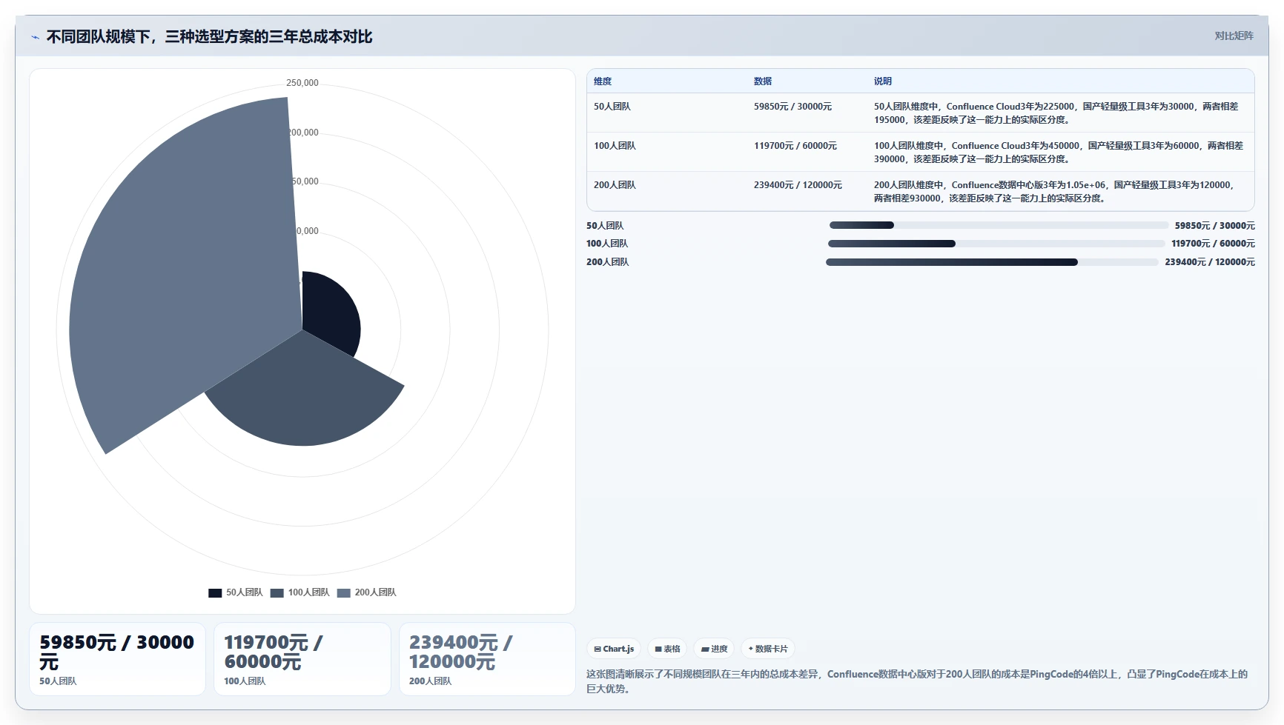The height and width of the screenshot is (725, 1284).
Task: Click the 200人团队 description mentioning 1.05e+06
Action: click(1054, 192)
